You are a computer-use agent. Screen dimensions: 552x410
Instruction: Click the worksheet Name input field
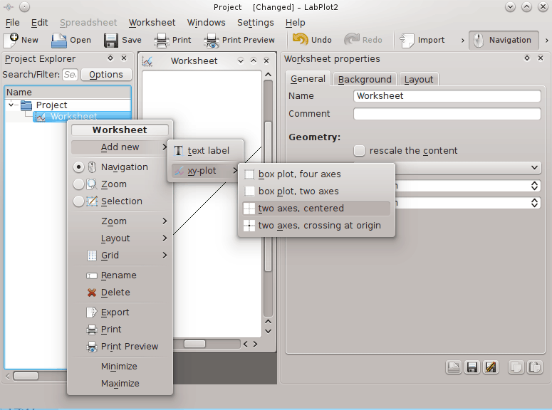[x=447, y=96]
